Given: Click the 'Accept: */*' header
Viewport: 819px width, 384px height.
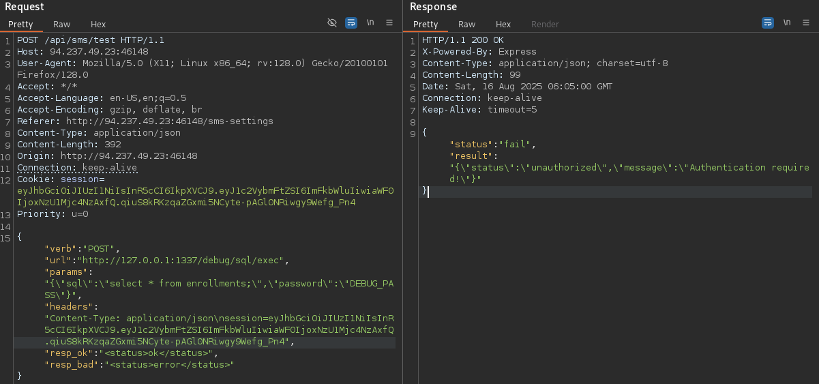Looking at the screenshot, I should click(x=47, y=87).
